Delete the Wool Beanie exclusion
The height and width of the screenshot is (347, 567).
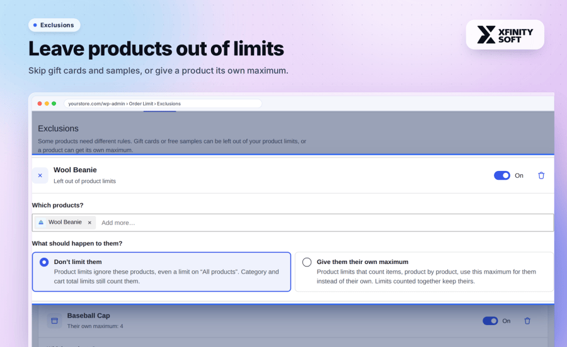coord(541,175)
